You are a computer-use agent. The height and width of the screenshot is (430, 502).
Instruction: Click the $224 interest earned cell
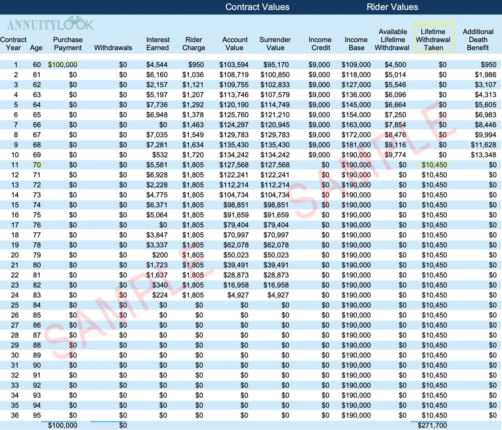click(160, 295)
